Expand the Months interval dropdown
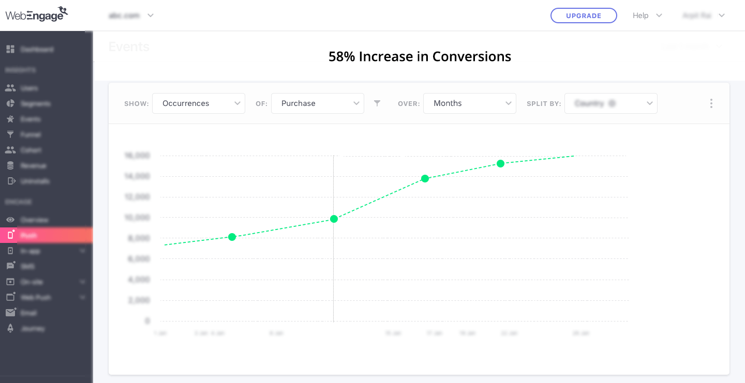Viewport: 745px width, 383px height. tap(469, 103)
